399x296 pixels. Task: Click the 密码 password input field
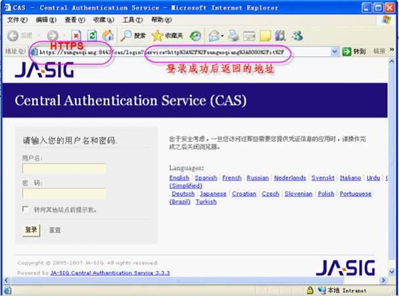point(64,193)
